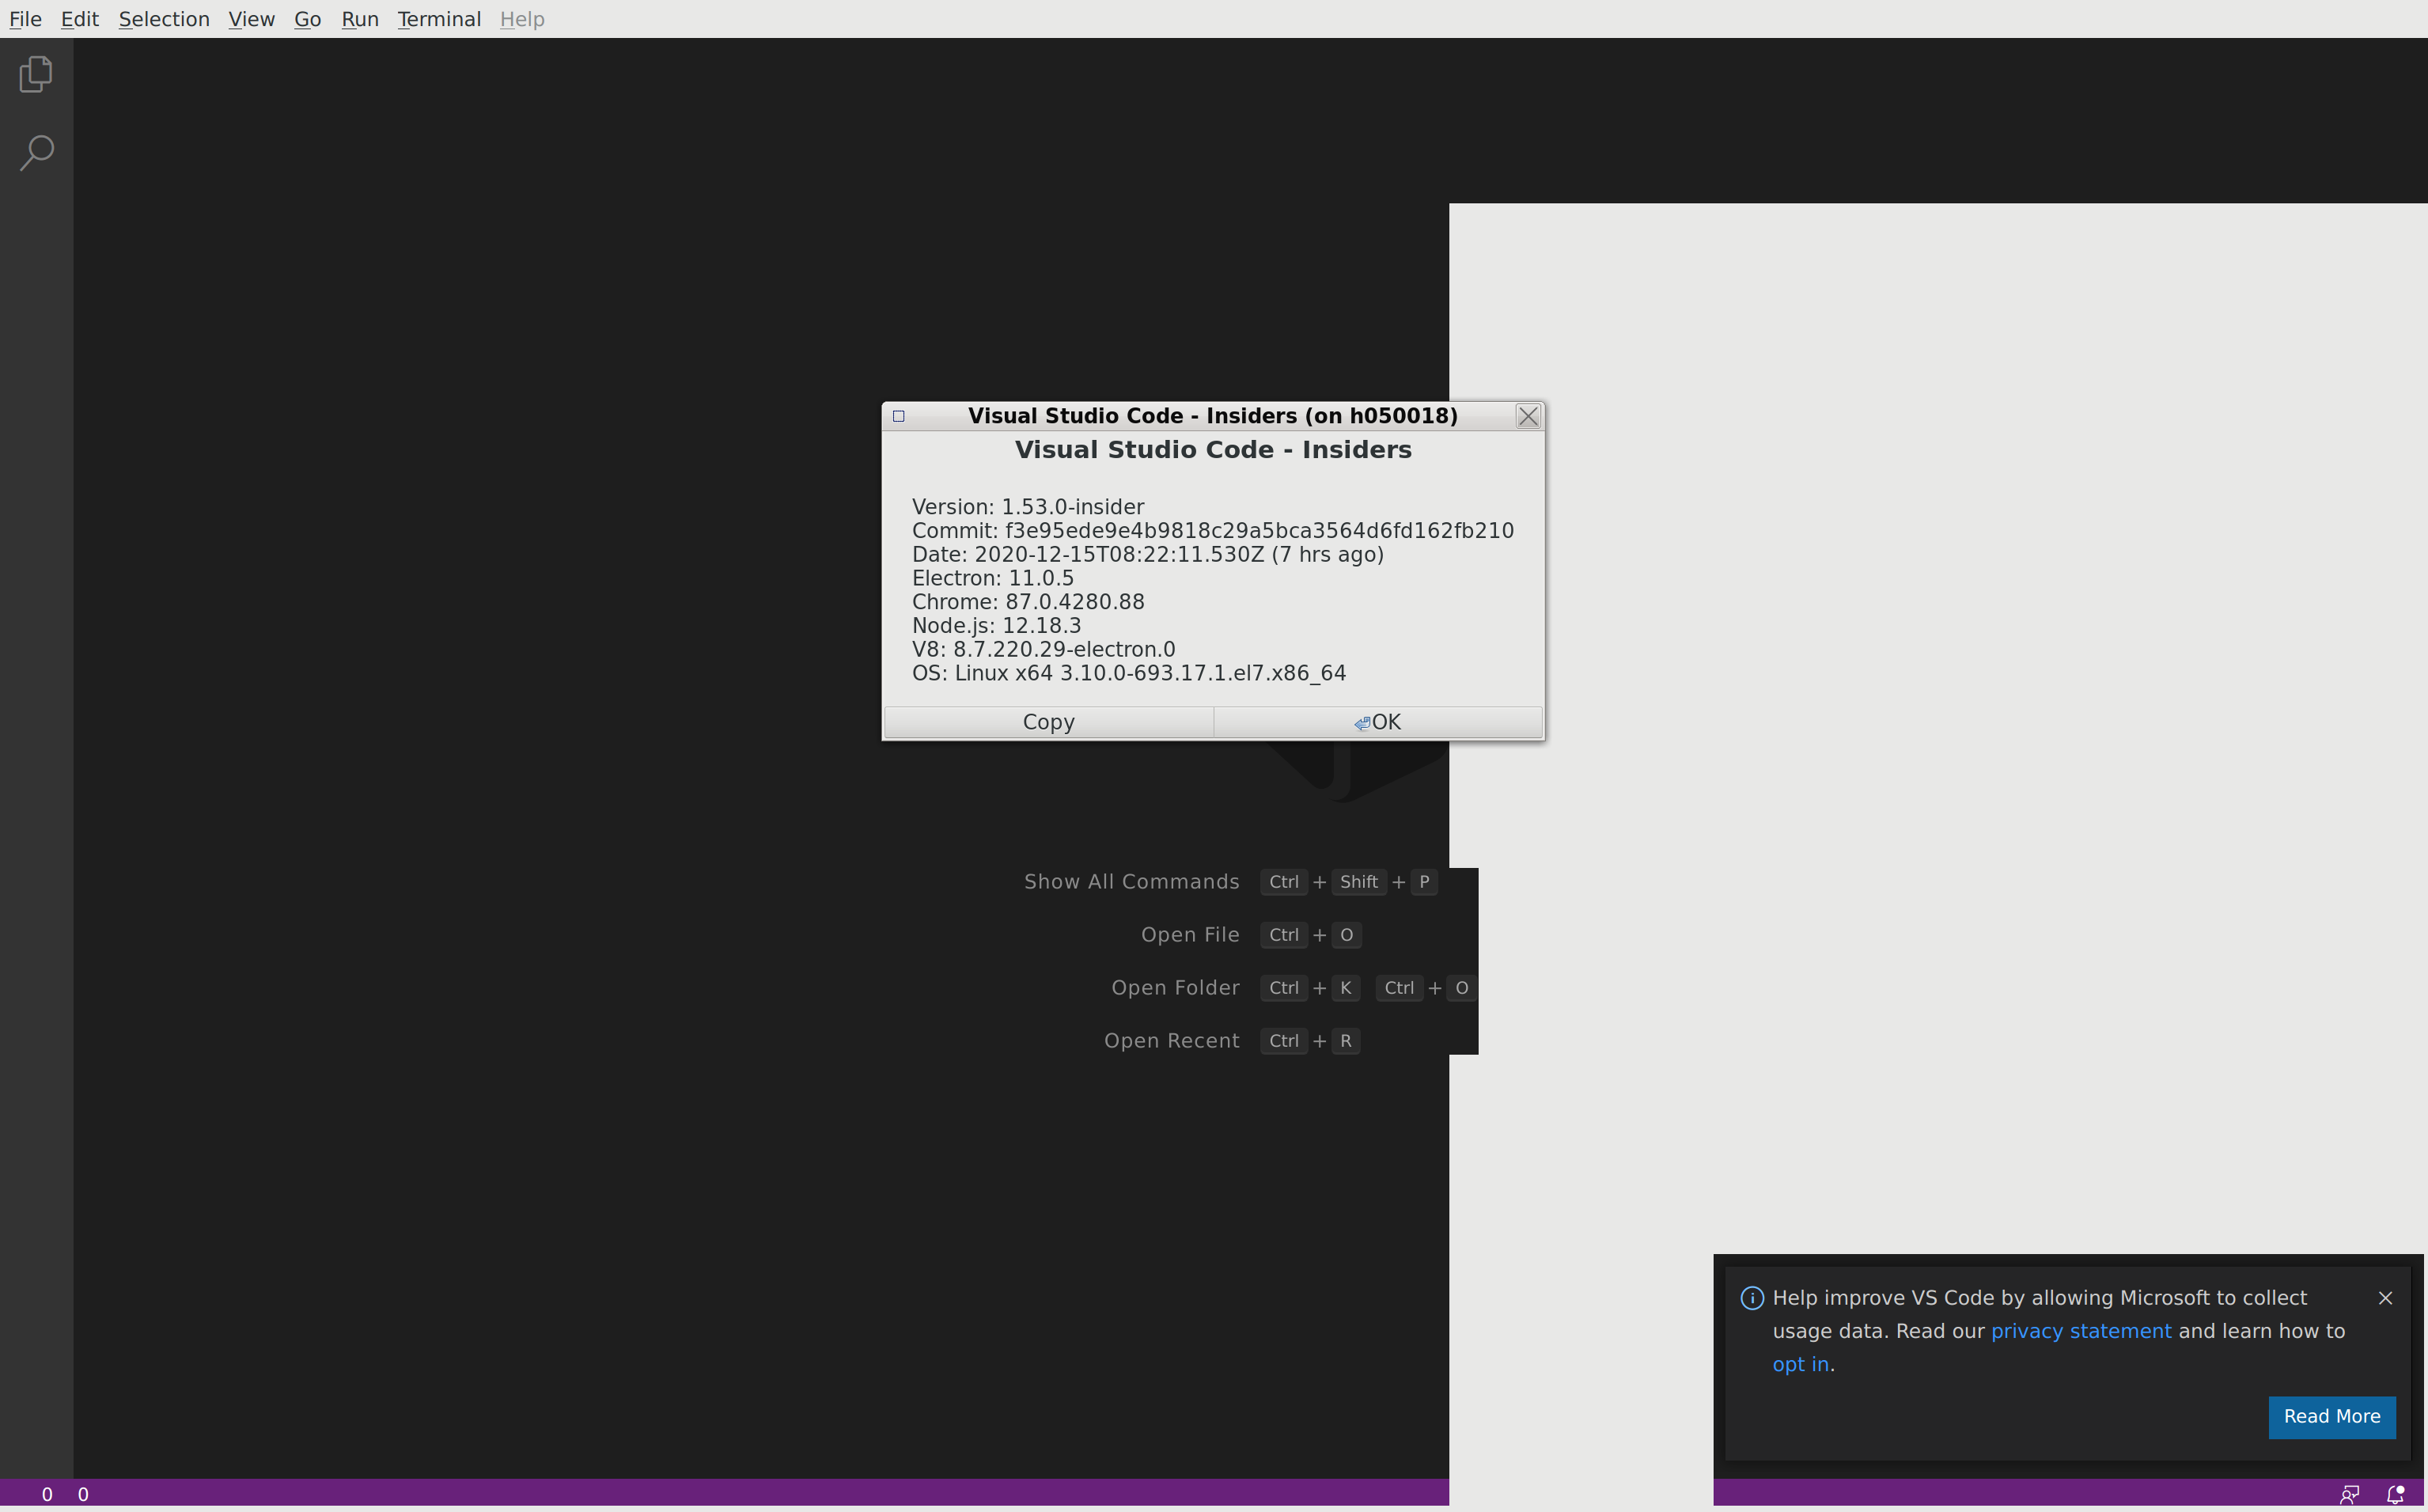Click the system menu icon on the About dialog
Image resolution: width=2428 pixels, height=1512 pixels.
898,416
